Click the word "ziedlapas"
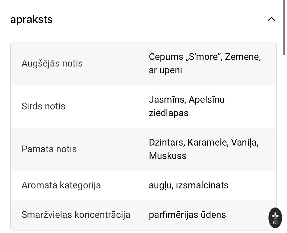Viewport: 287px width, 233px height. click(169, 113)
